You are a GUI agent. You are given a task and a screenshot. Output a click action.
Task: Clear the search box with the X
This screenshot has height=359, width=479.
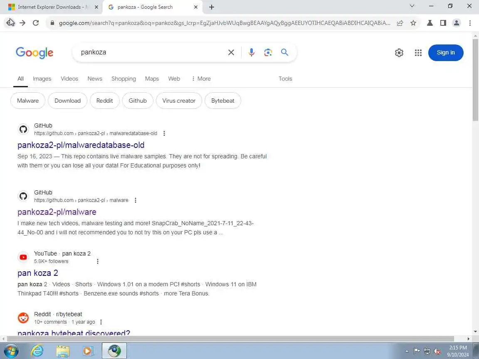pos(231,52)
